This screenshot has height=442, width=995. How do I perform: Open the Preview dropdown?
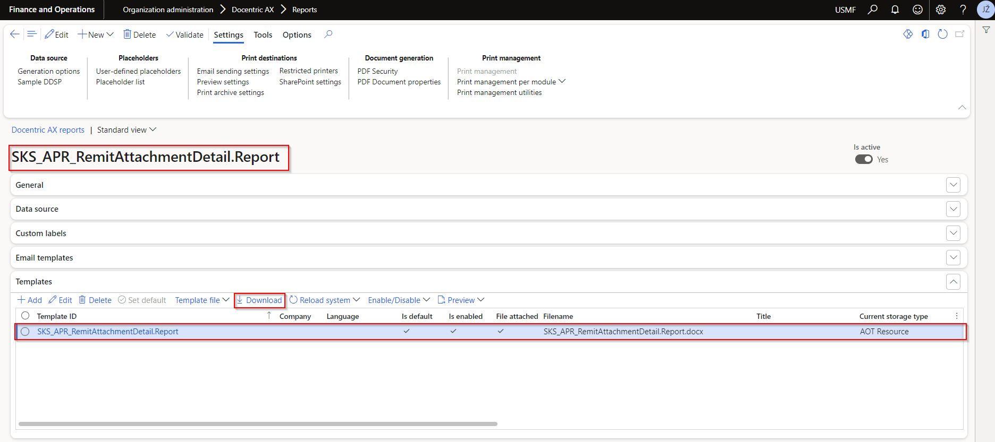coord(461,300)
